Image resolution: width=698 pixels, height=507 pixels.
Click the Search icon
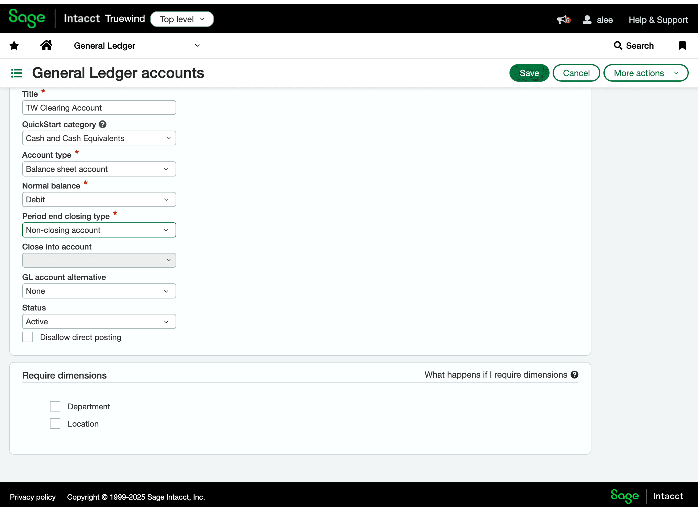pos(618,45)
